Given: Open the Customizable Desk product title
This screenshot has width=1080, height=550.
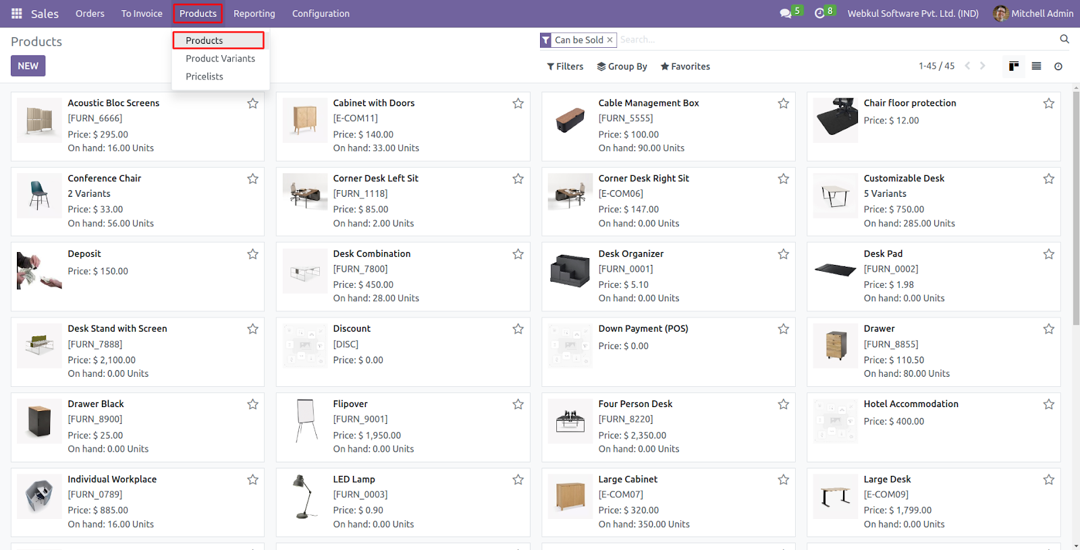Looking at the screenshot, I should pyautogui.click(x=904, y=178).
